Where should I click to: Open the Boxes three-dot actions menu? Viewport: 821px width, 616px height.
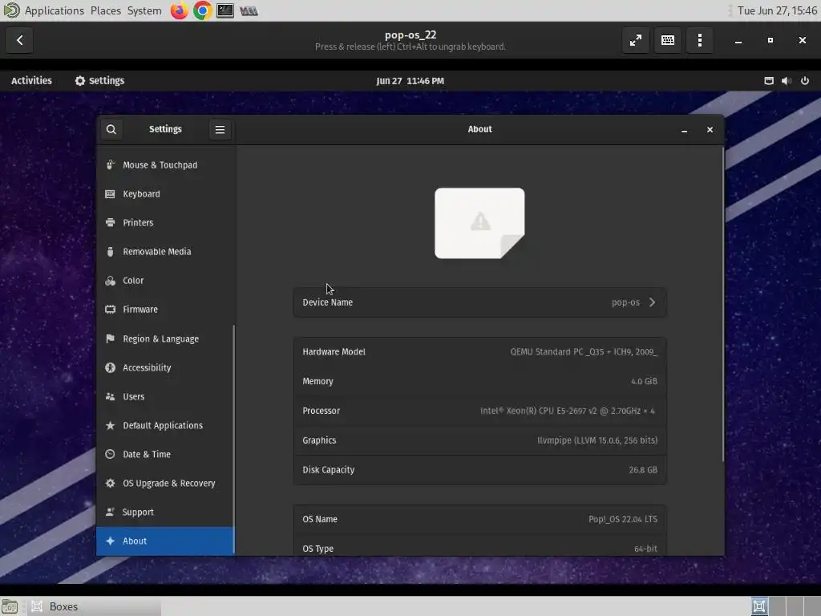click(x=699, y=40)
